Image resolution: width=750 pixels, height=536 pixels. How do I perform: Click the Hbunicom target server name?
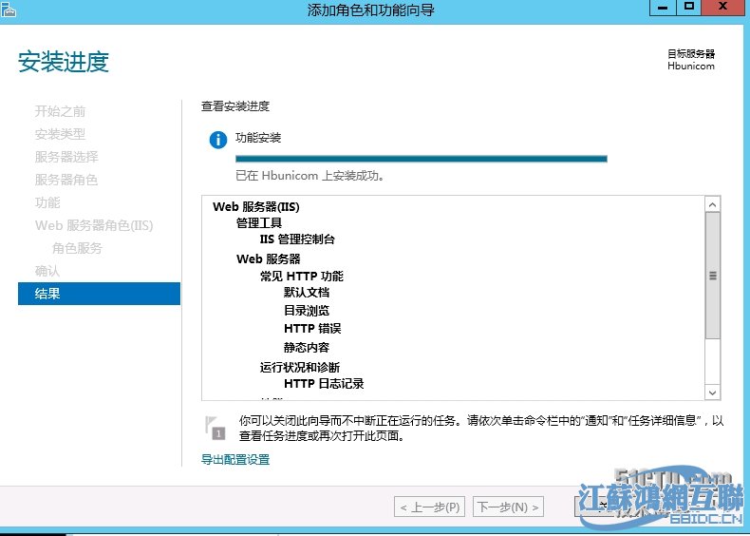tap(691, 67)
